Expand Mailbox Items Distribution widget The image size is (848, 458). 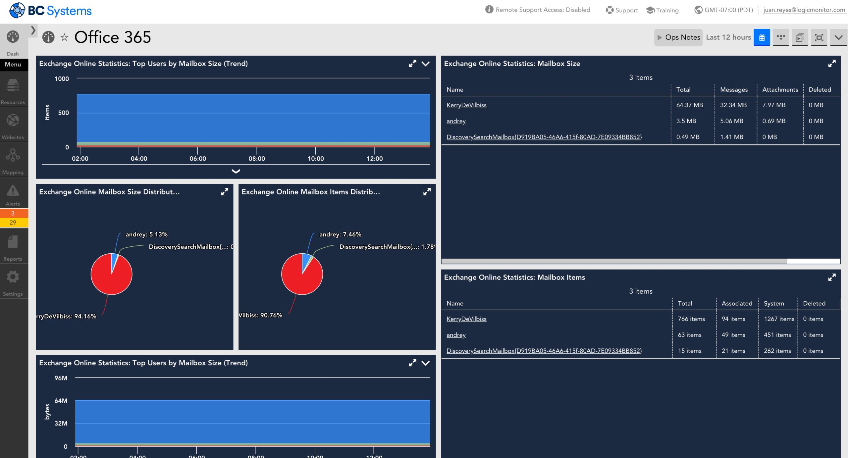427,192
